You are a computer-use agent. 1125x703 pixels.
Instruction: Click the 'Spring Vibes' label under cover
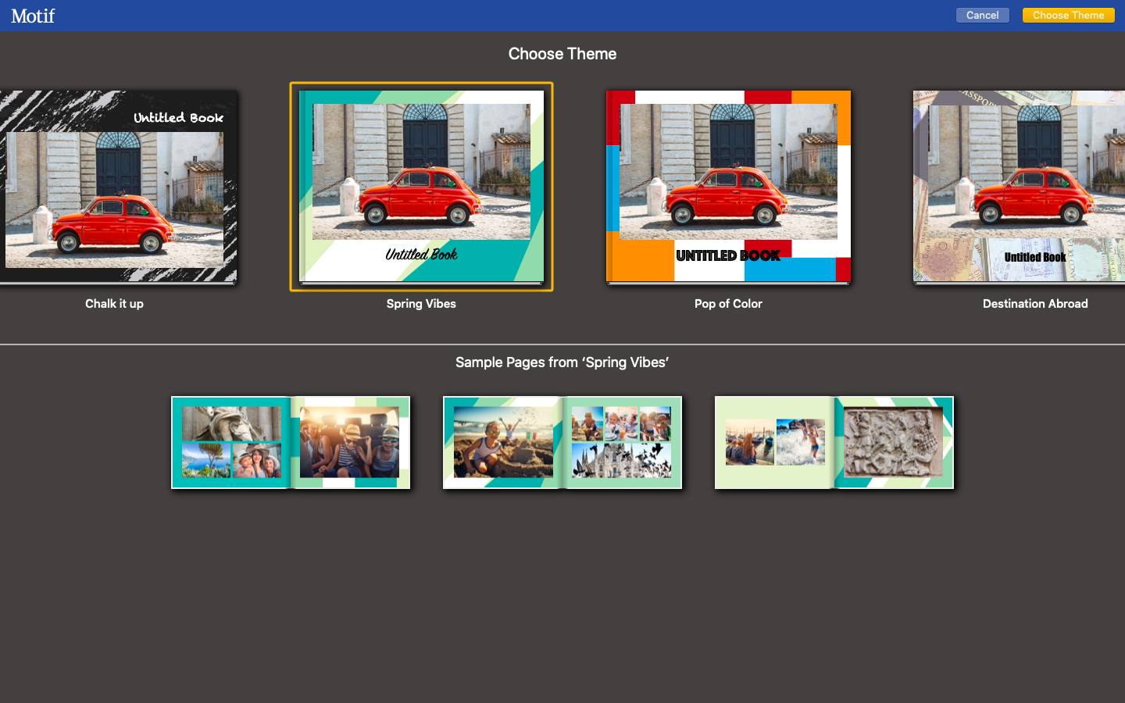(421, 304)
